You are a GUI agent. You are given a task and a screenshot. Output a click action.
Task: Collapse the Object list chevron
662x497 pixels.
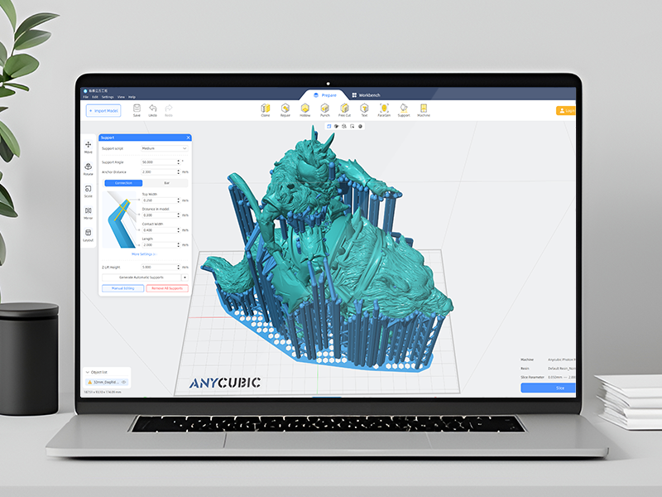coord(88,372)
